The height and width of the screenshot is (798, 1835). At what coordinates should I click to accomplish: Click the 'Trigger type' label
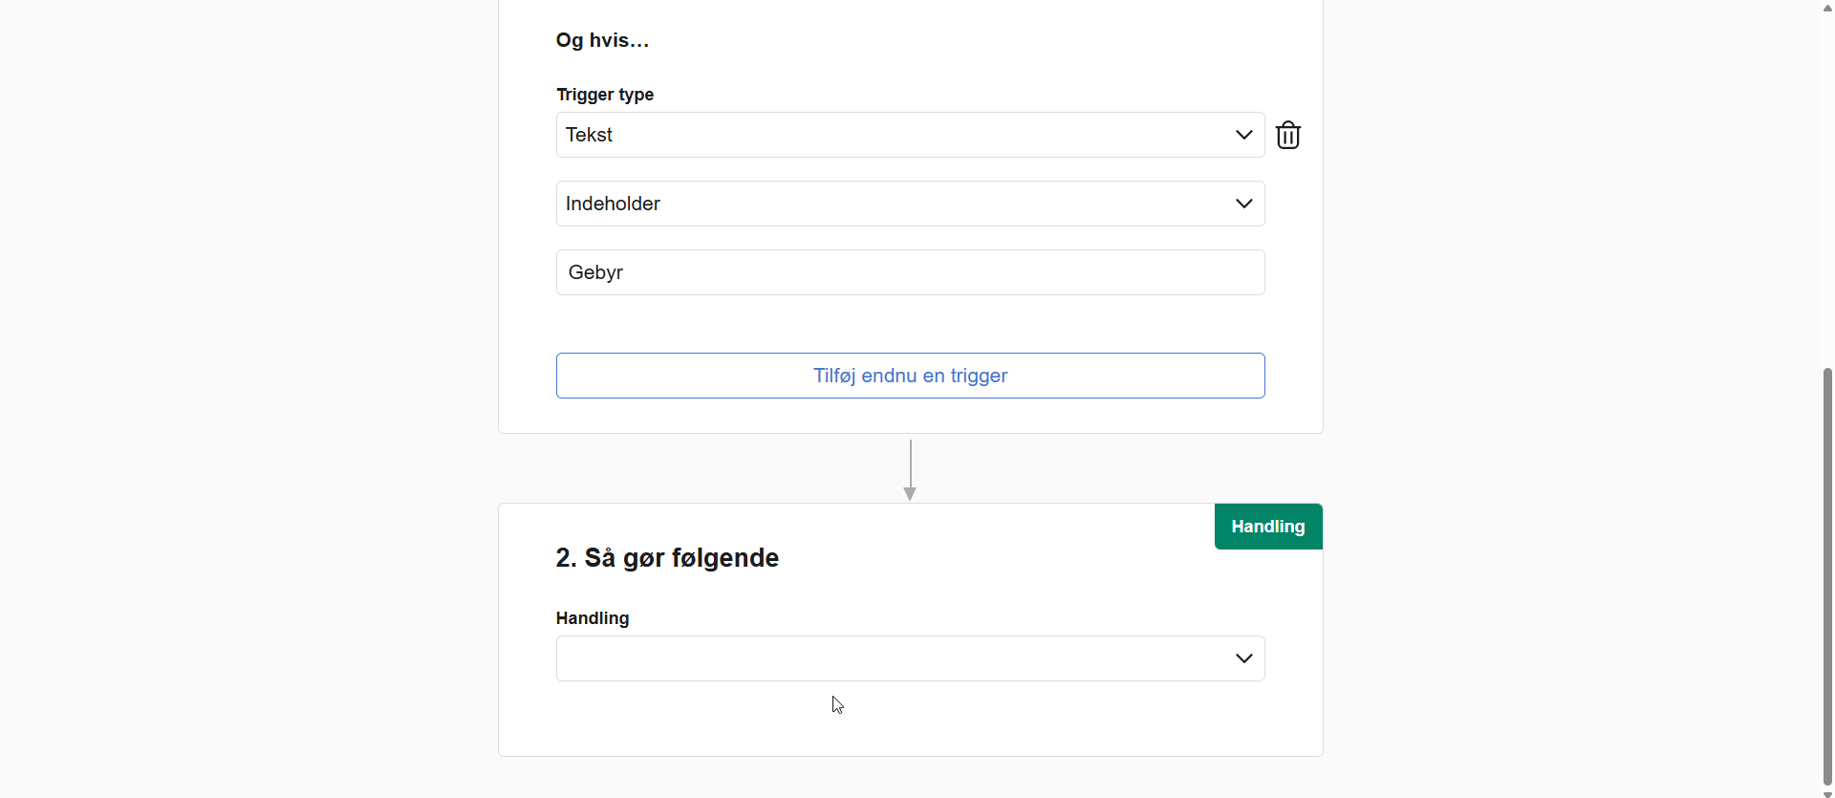605,95
